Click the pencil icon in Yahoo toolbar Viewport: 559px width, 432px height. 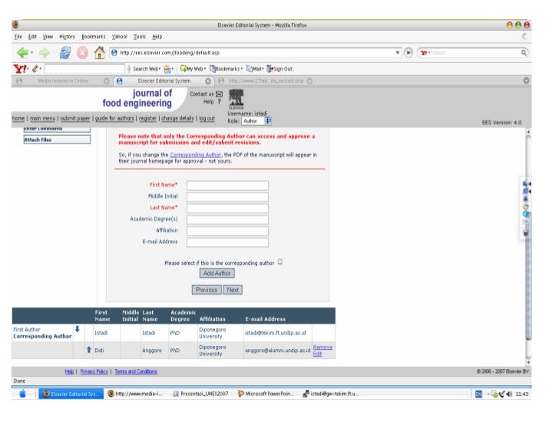point(35,69)
